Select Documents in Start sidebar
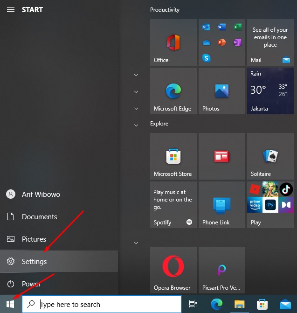The height and width of the screenshot is (313, 297). click(x=39, y=217)
